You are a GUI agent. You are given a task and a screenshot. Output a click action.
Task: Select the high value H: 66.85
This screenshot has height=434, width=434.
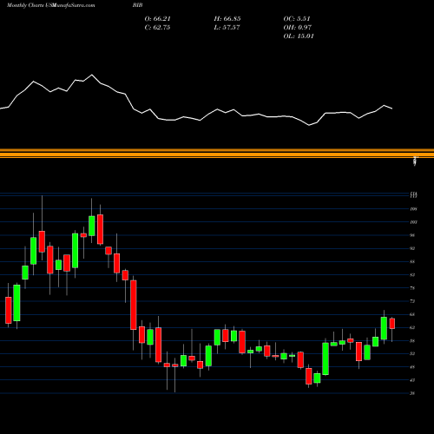tap(227, 19)
